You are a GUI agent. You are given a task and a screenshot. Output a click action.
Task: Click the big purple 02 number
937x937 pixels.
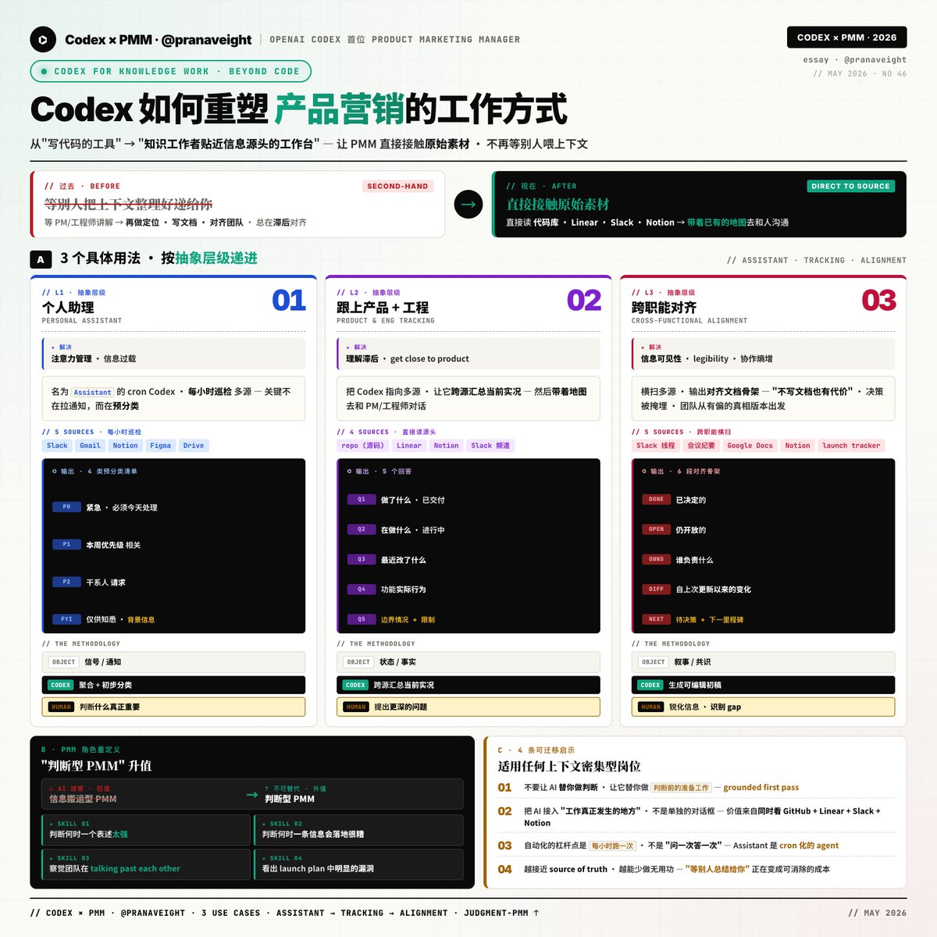[583, 301]
